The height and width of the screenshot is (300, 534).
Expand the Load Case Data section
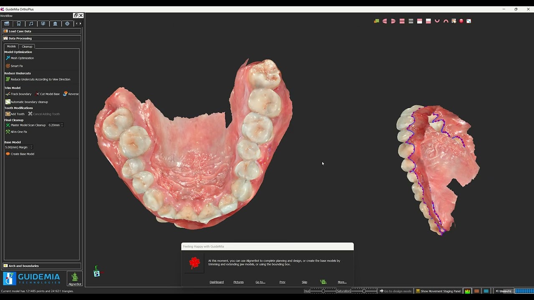coord(41,31)
